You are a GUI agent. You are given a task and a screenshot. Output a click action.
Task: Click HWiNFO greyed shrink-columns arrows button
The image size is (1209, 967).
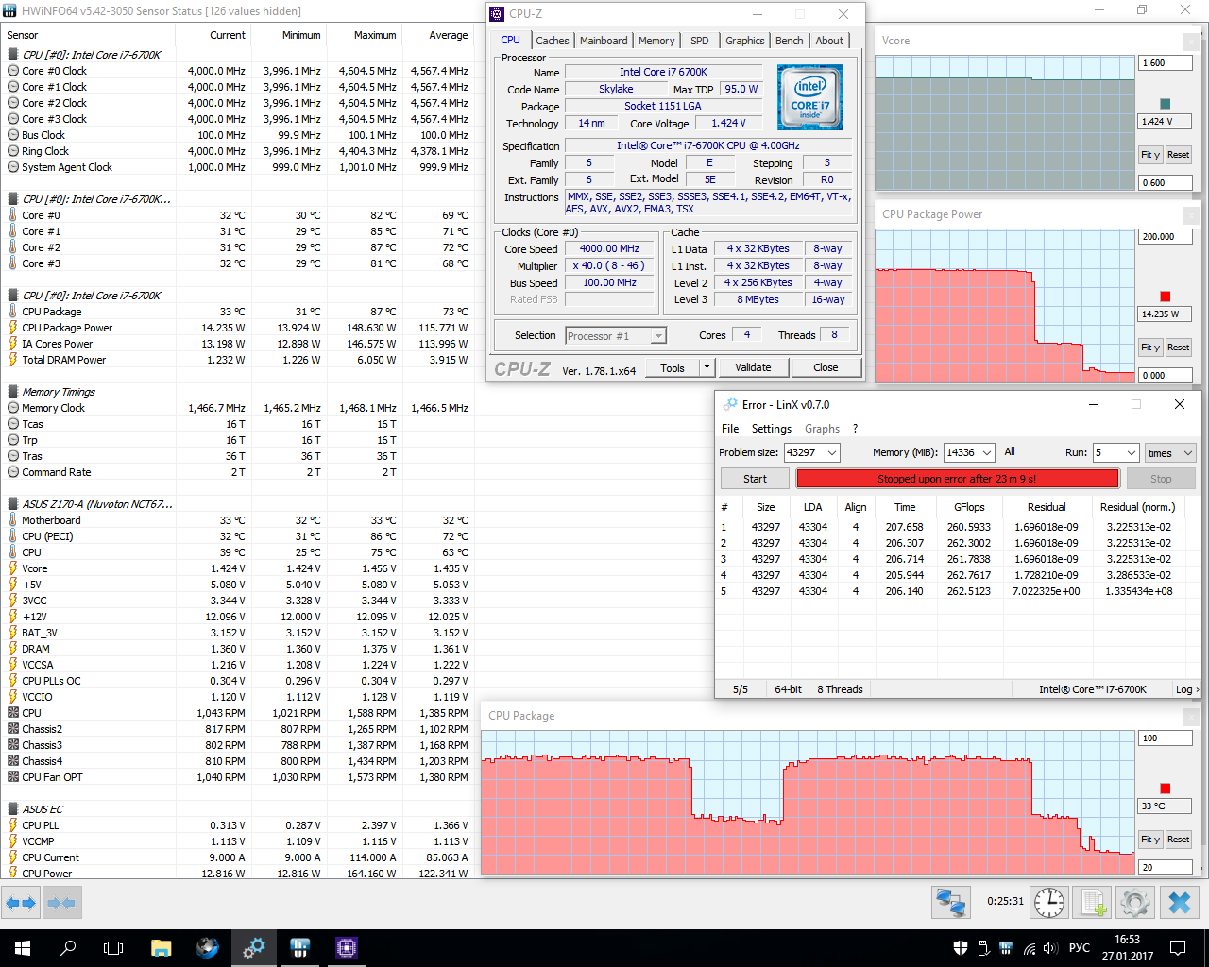pyautogui.click(x=61, y=904)
